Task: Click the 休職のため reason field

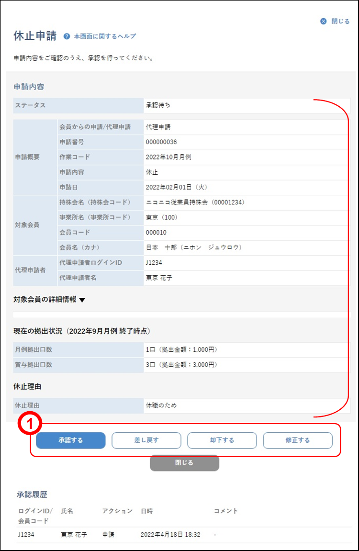Action: pos(161,405)
